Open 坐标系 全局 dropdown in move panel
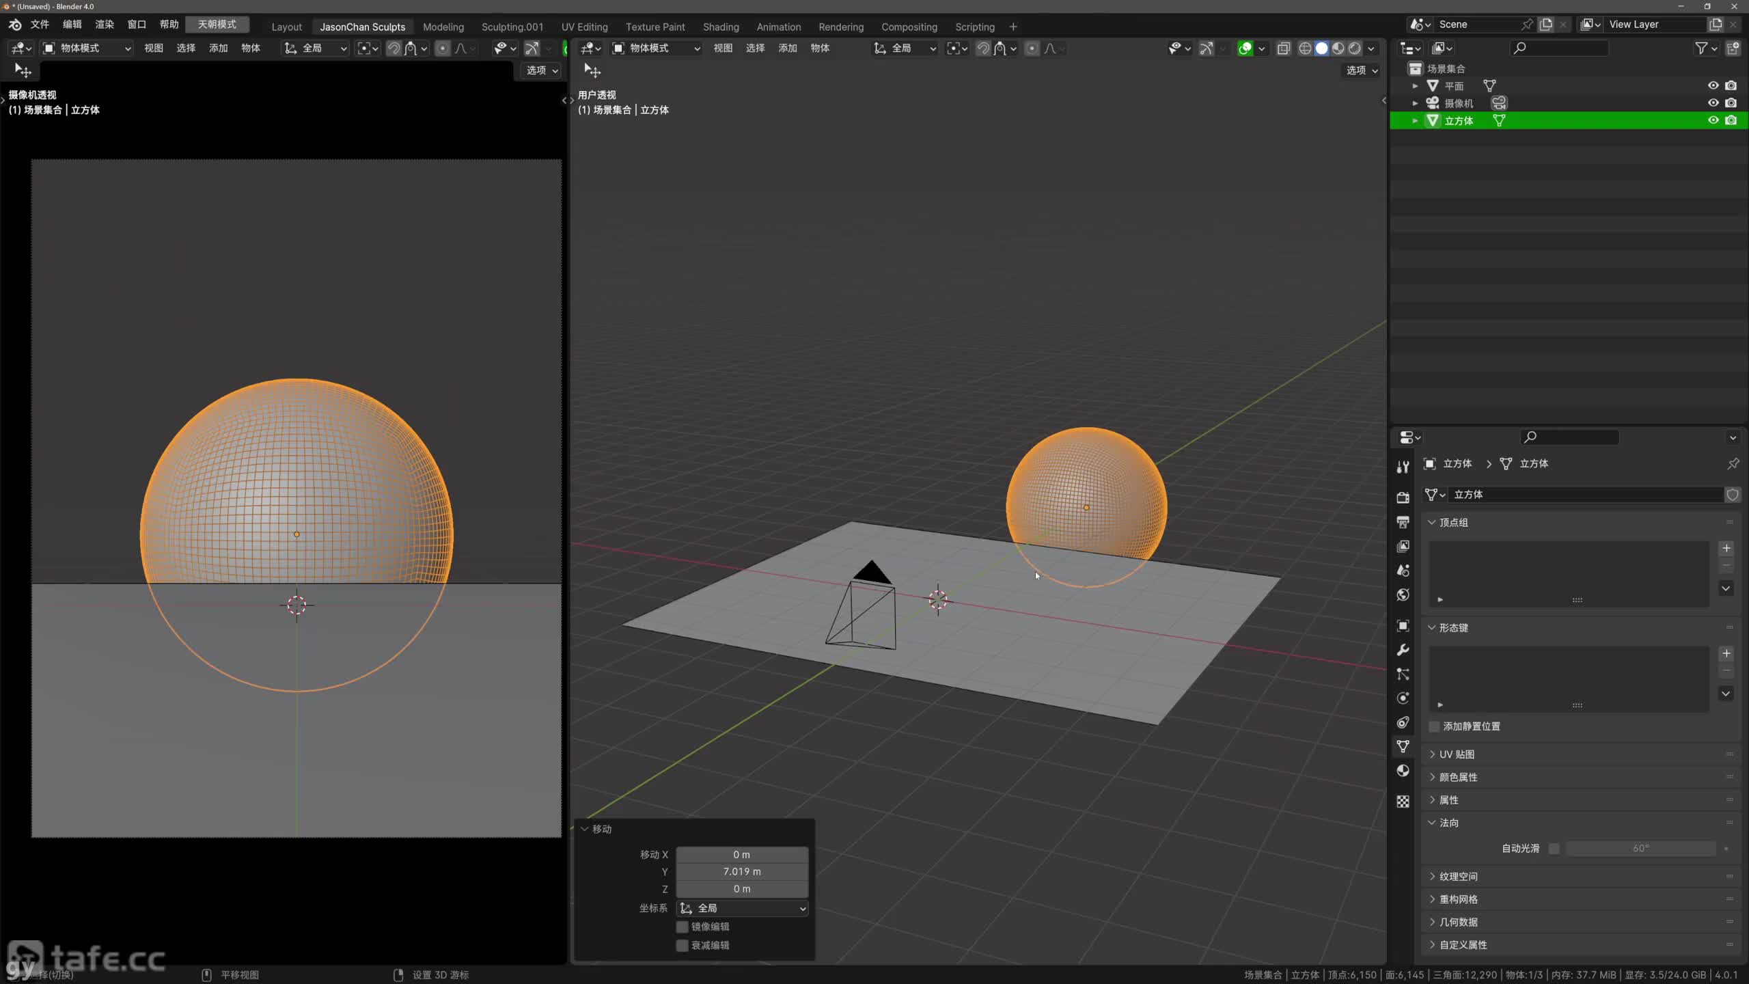This screenshot has width=1749, height=984. (x=743, y=909)
